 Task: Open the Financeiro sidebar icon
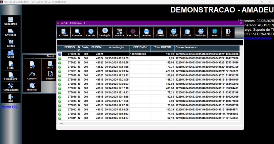tap(11, 76)
